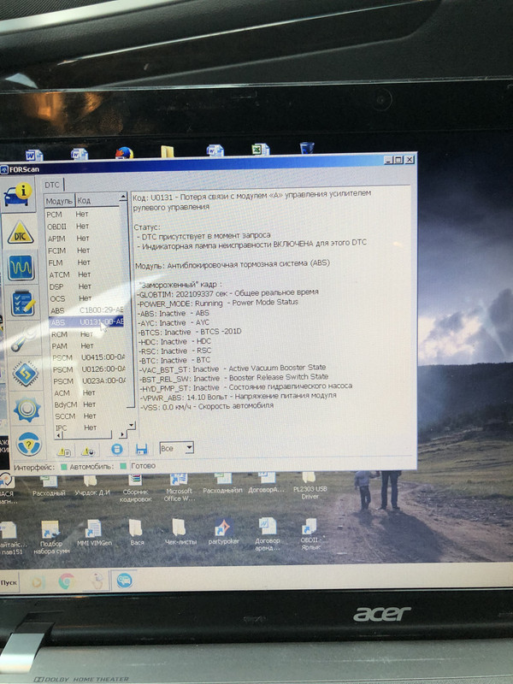Sort by the Модуль column header

pyautogui.click(x=59, y=201)
